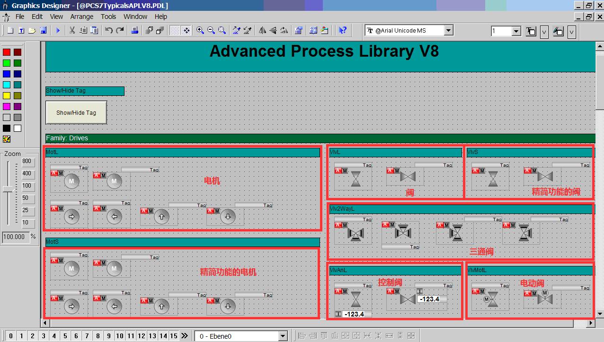
Task: Mirror object horizontally icon
Action: click(262, 30)
